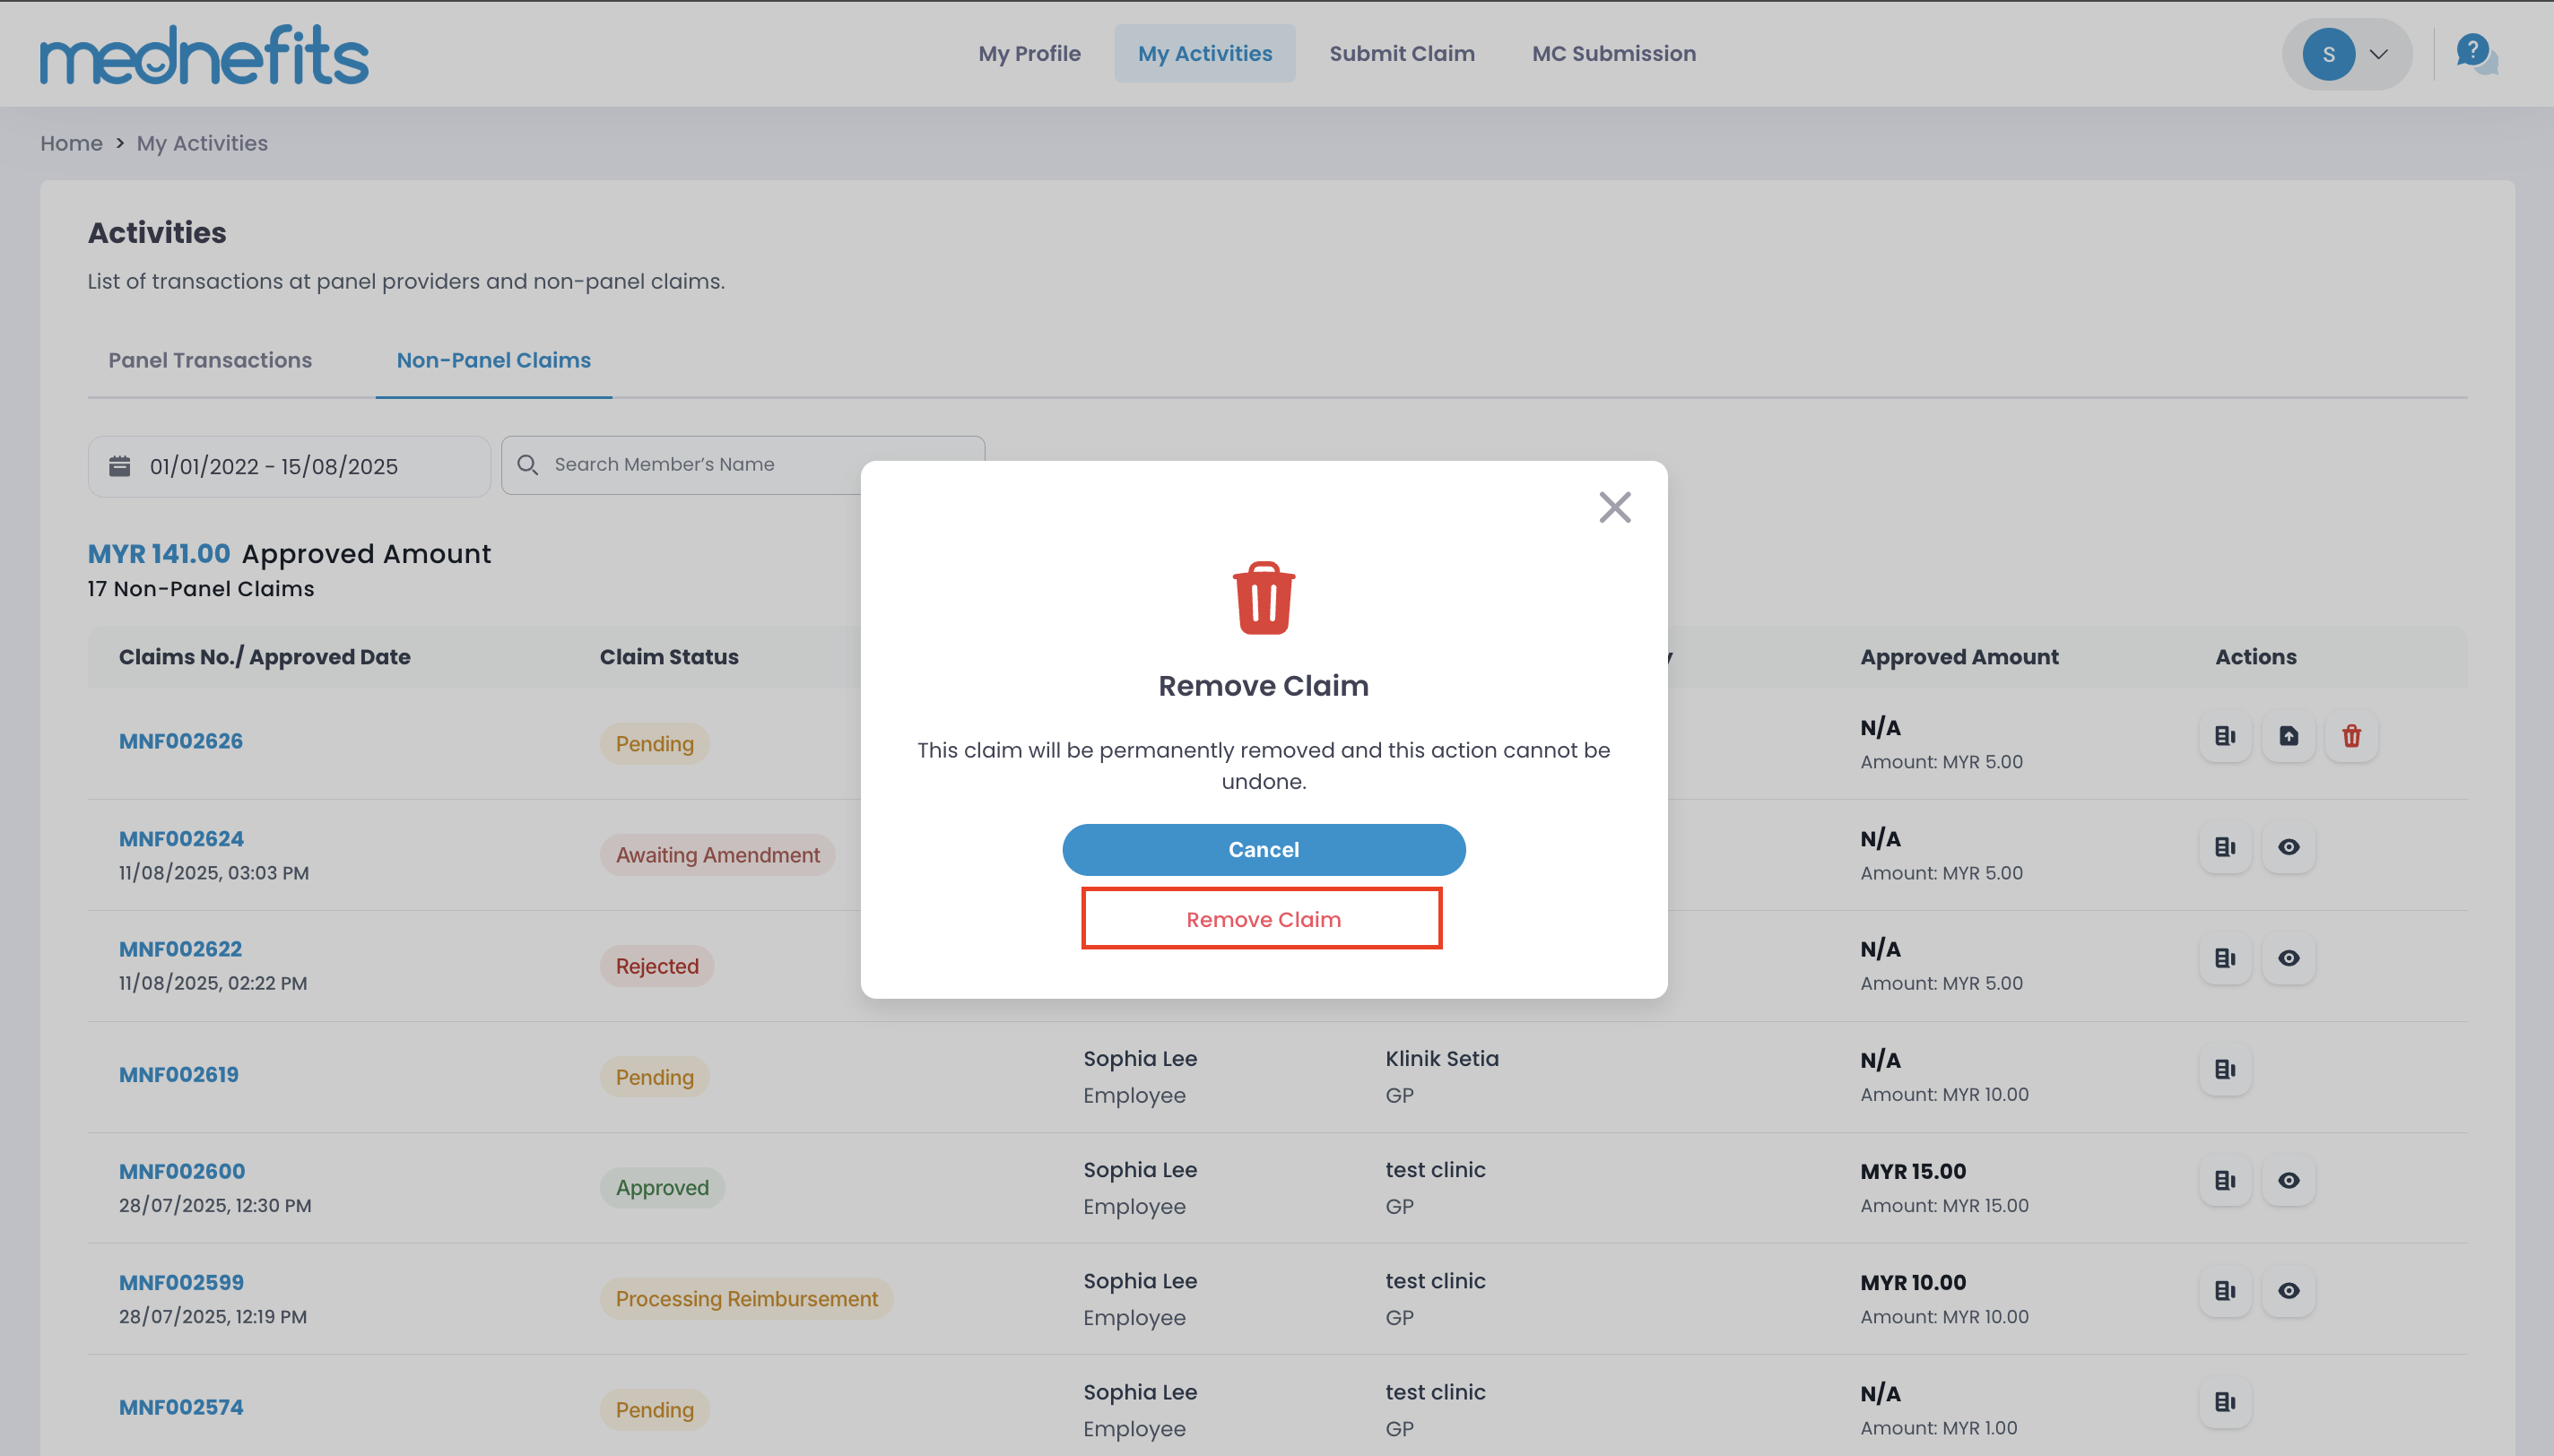
Task: Click My Activities breadcrumb
Action: click(202, 143)
